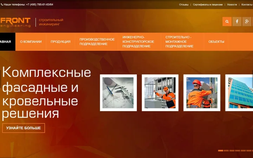Open the Контакты link

pos(247,5)
